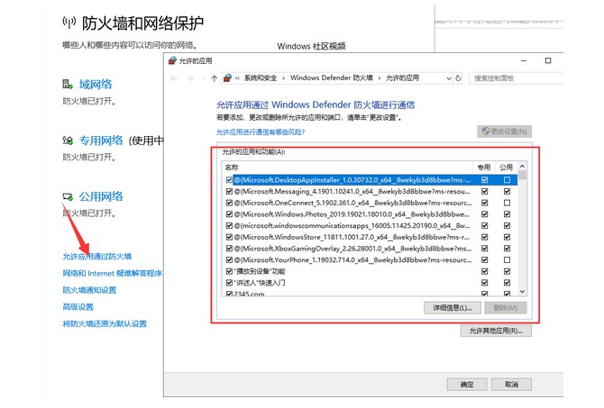
Task: Click the up-level arrow beside the address bar
Action: point(214,78)
